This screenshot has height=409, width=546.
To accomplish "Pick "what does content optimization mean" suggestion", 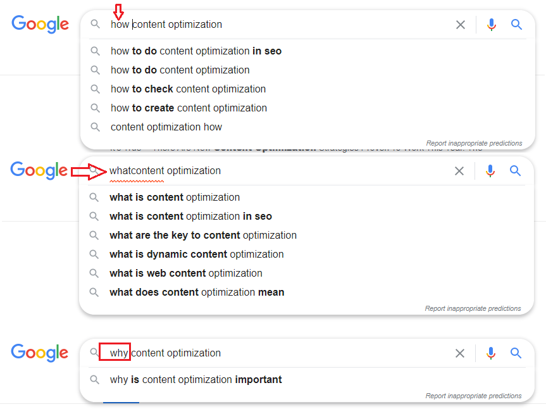I will click(197, 293).
